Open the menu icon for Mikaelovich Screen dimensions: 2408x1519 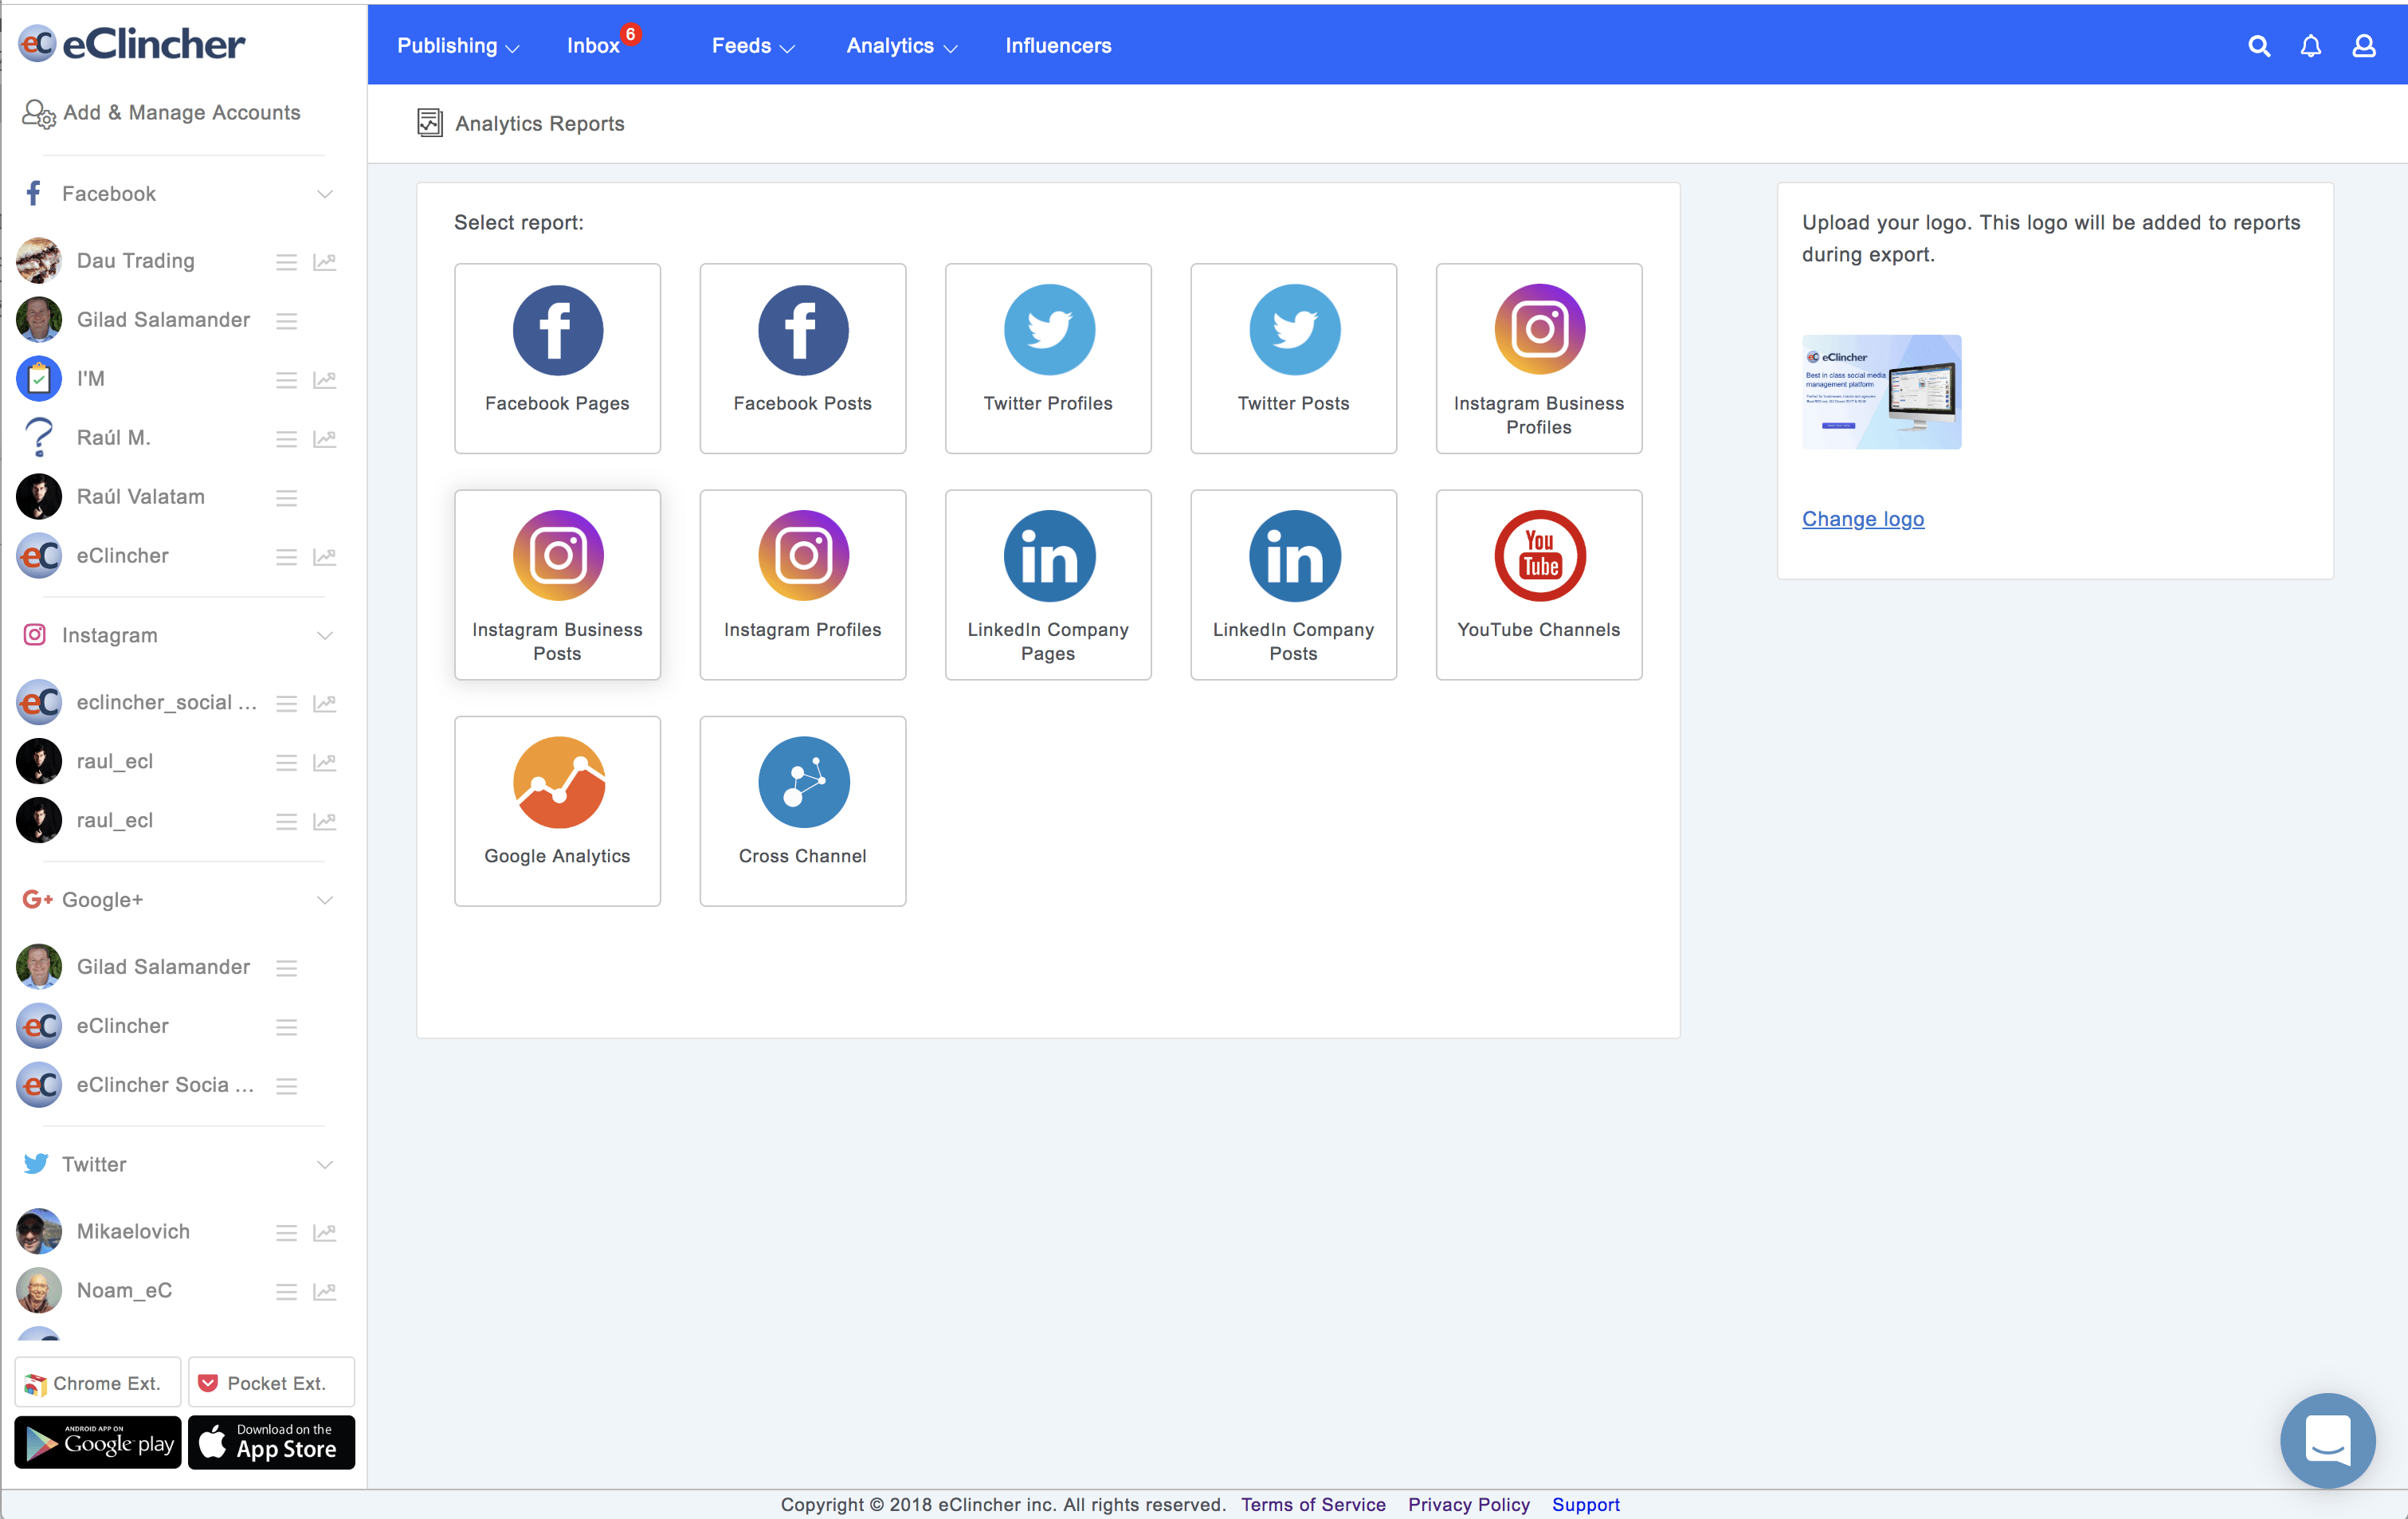coord(287,1233)
